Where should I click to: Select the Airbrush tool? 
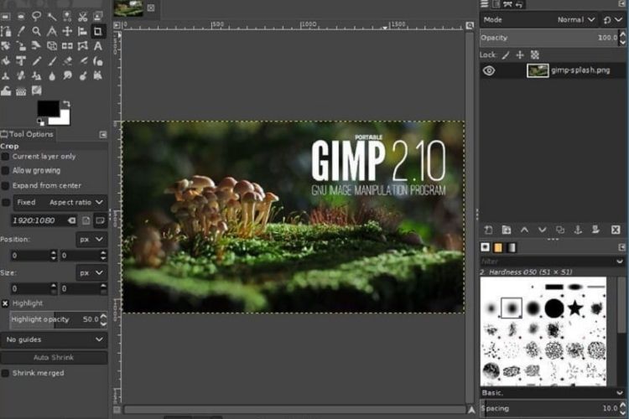pyautogui.click(x=83, y=61)
